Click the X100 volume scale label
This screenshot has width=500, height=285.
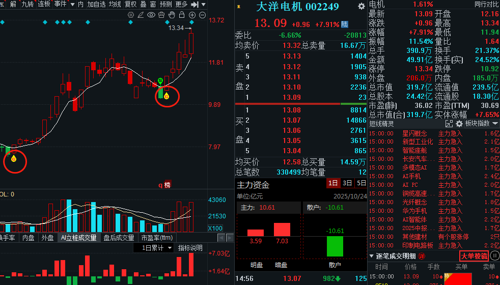[x=215, y=229]
